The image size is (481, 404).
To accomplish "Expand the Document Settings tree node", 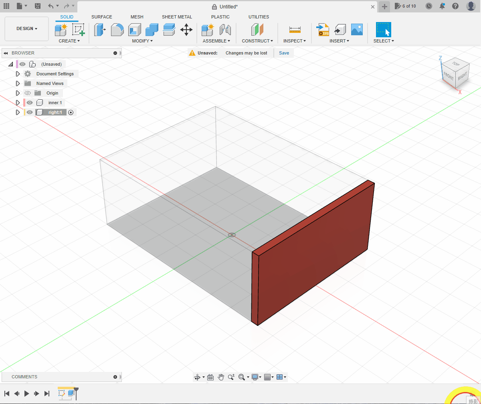I will [18, 74].
